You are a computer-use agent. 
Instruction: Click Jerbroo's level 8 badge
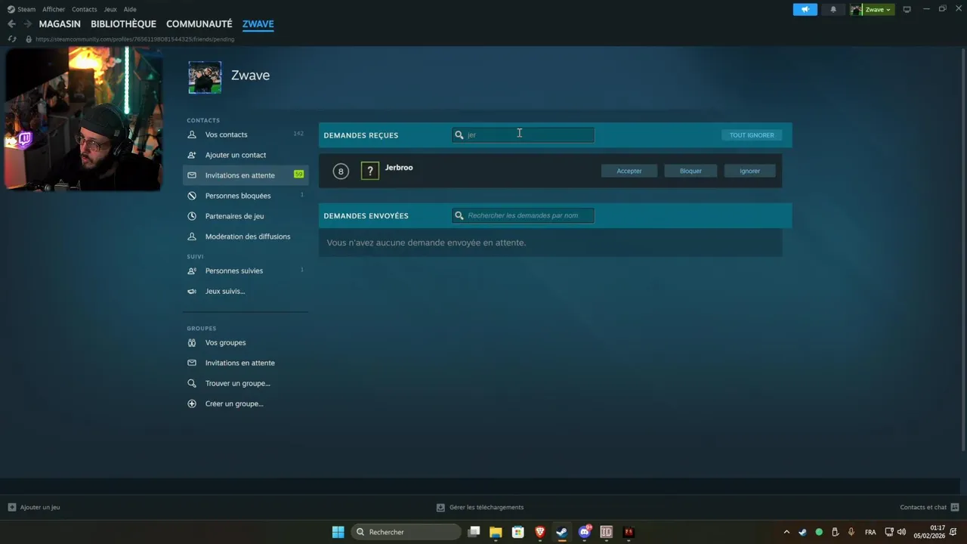[x=341, y=172]
